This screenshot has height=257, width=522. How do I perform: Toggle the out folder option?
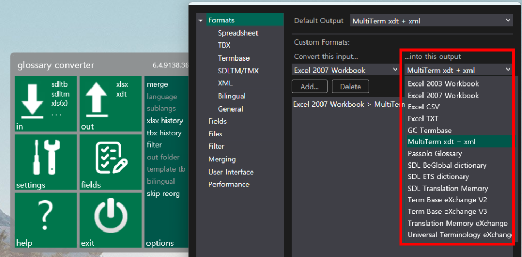pyautogui.click(x=163, y=157)
